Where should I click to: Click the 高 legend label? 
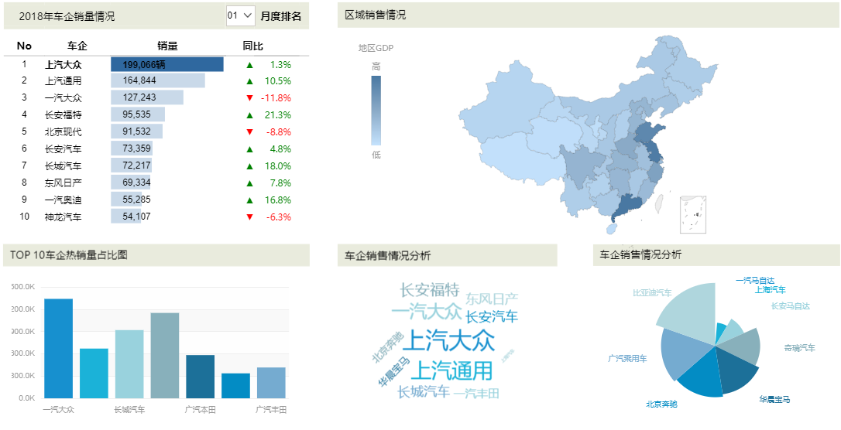click(x=376, y=67)
